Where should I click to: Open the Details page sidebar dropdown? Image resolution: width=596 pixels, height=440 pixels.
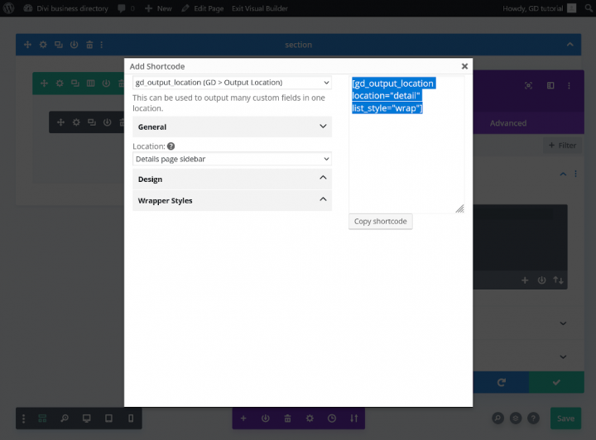coord(232,159)
